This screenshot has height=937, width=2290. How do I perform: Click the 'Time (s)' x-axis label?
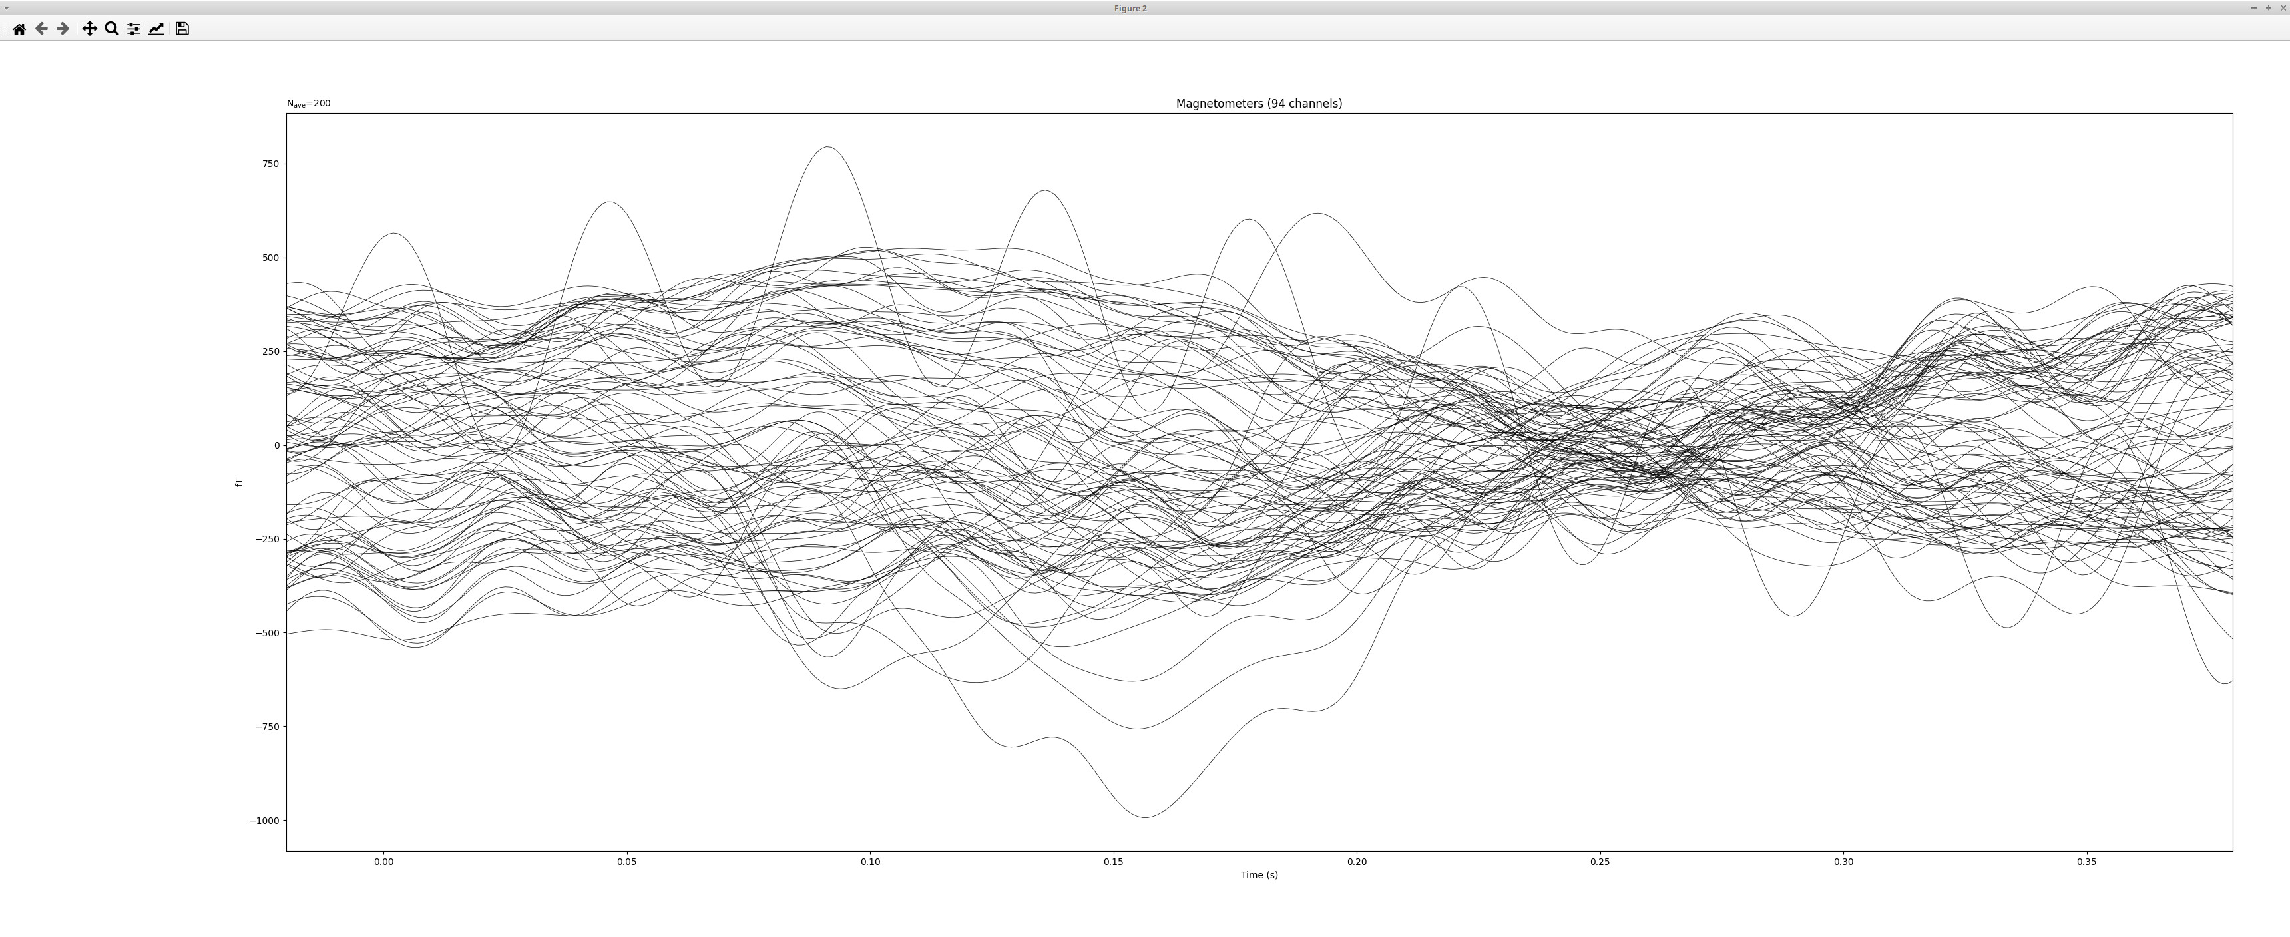point(1259,874)
